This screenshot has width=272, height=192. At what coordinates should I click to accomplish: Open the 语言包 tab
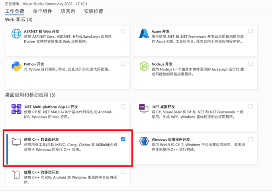click(68, 11)
